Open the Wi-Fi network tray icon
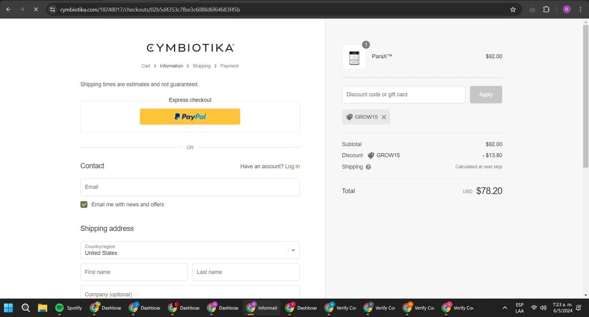Image resolution: width=589 pixels, height=317 pixels. click(534, 308)
